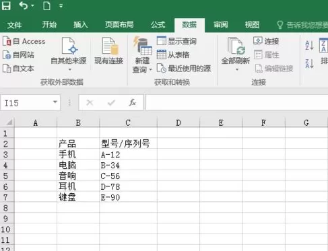Select column E header
This screenshot has width=328, height=251.
pyautogui.click(x=221, y=122)
